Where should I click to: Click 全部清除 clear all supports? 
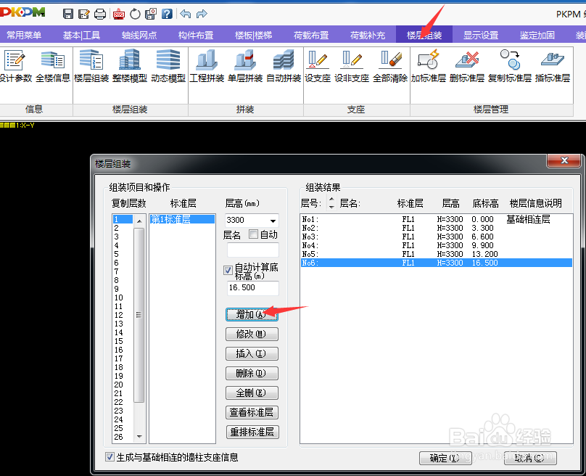(x=390, y=67)
